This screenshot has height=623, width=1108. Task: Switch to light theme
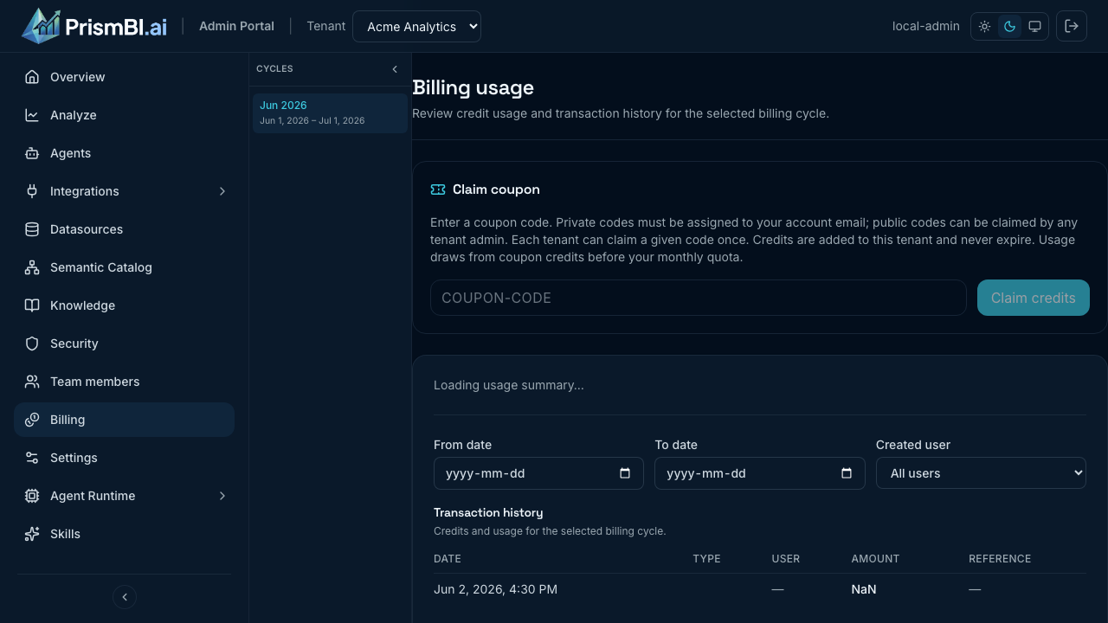point(985,27)
